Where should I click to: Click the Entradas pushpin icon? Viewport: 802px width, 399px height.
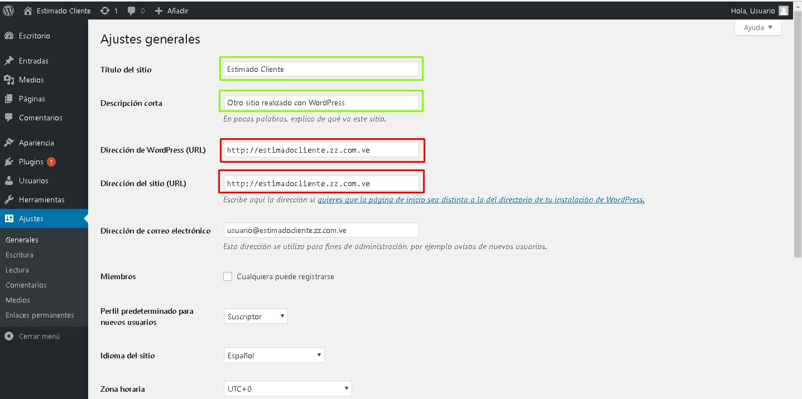(9, 61)
